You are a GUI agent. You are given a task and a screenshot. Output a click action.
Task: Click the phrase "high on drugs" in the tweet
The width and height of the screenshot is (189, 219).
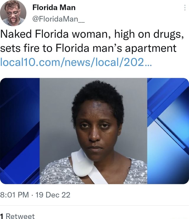click(x=149, y=34)
